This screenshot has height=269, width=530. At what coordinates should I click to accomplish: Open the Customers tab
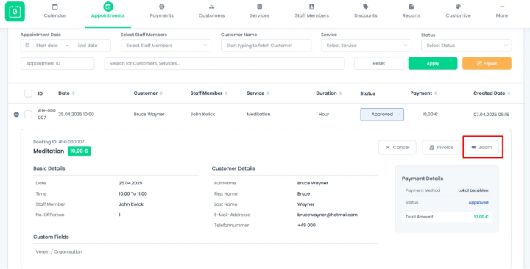pos(211,12)
